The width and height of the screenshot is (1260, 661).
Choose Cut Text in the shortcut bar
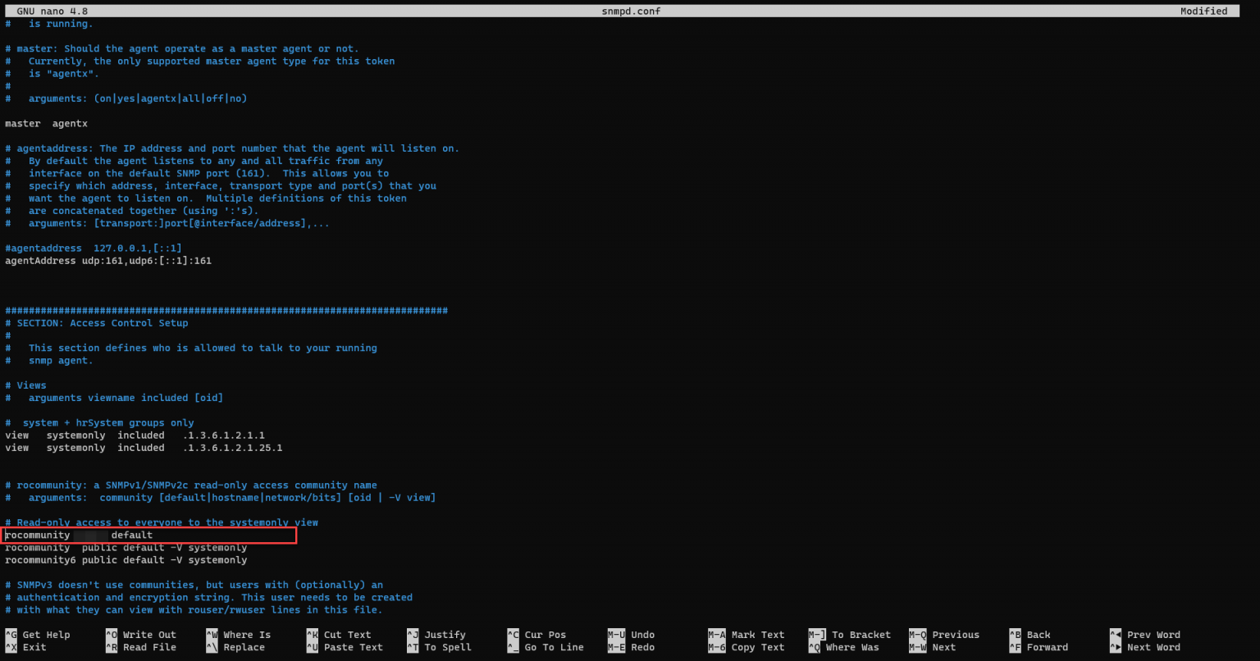345,634
